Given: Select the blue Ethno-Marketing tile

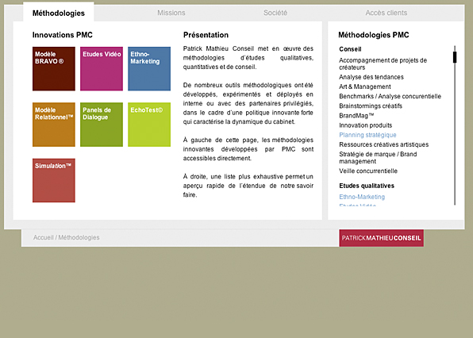Looking at the screenshot, I should click(149, 69).
